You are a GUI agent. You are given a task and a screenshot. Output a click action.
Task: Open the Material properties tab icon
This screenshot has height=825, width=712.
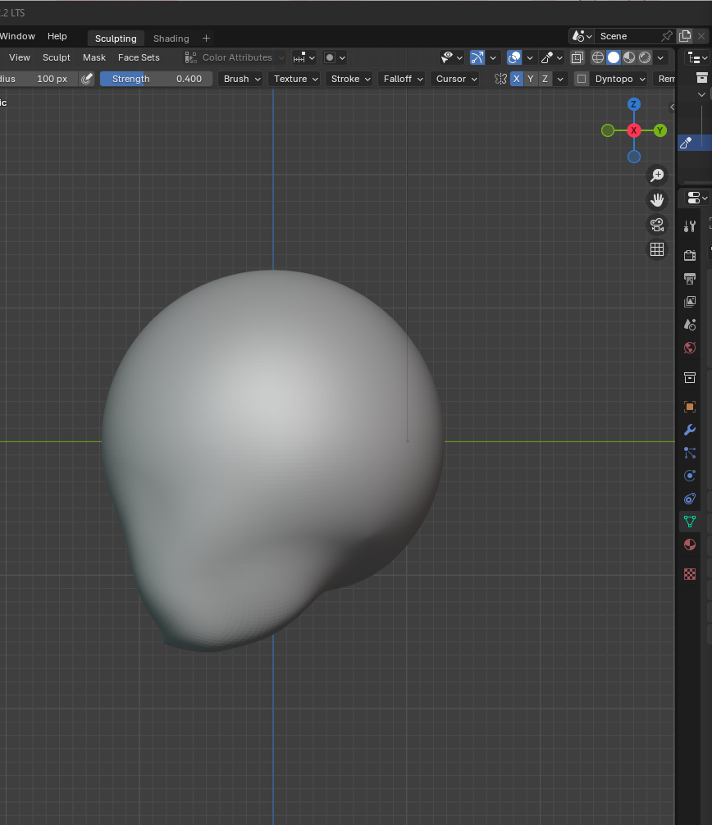[x=690, y=545]
